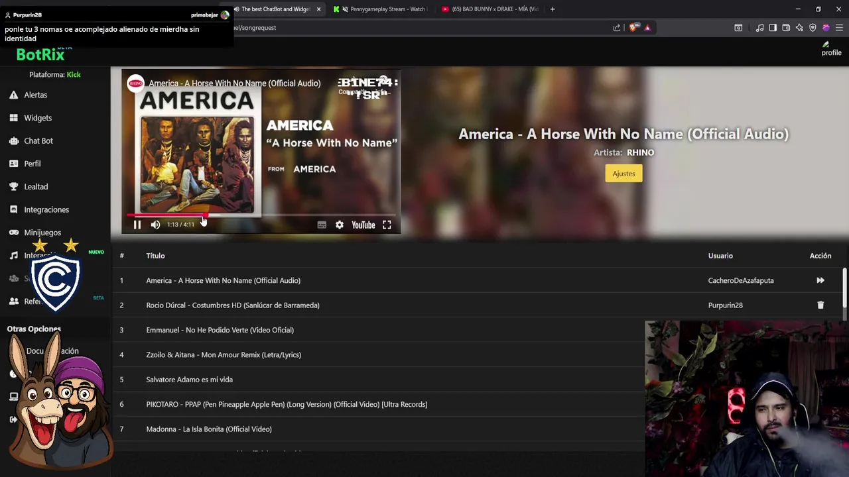Open the Leo AI sparkle icon
849x477 pixels.
coord(799,28)
